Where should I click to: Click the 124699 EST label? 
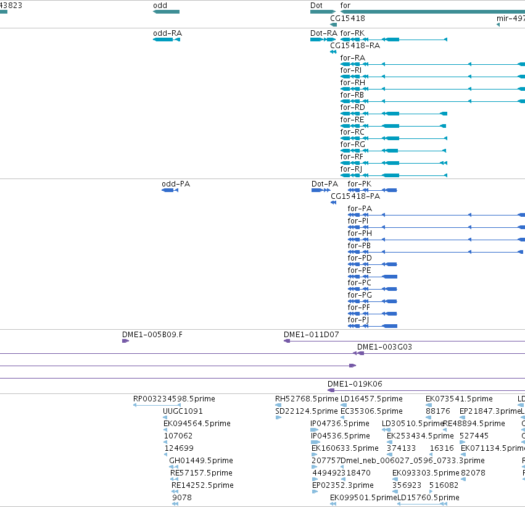coord(179,448)
